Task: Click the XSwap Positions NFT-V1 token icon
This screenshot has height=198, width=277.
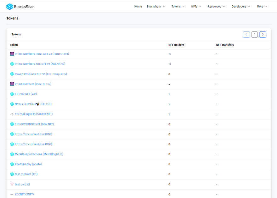Action: click(x=12, y=74)
